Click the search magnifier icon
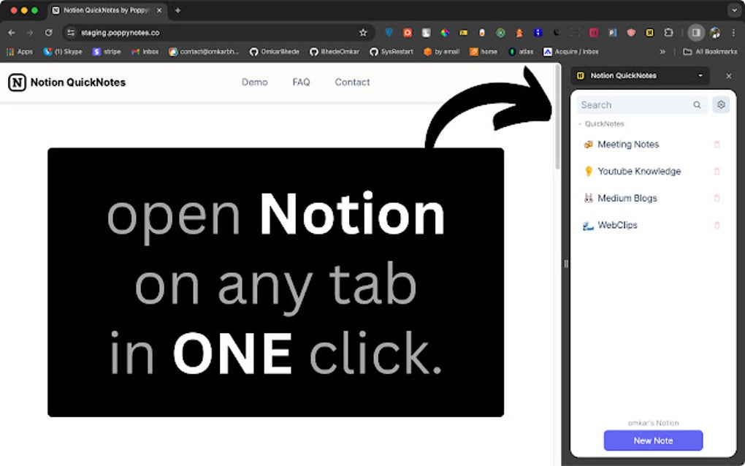This screenshot has width=745, height=466. click(697, 105)
